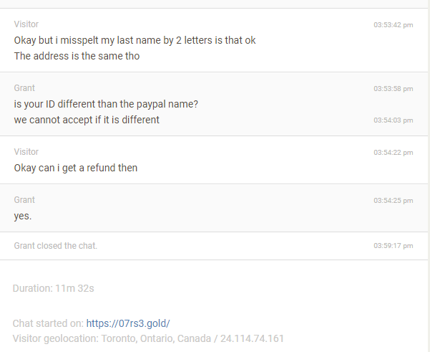Click message 'is your ID different than the paypal name?'

106,104
